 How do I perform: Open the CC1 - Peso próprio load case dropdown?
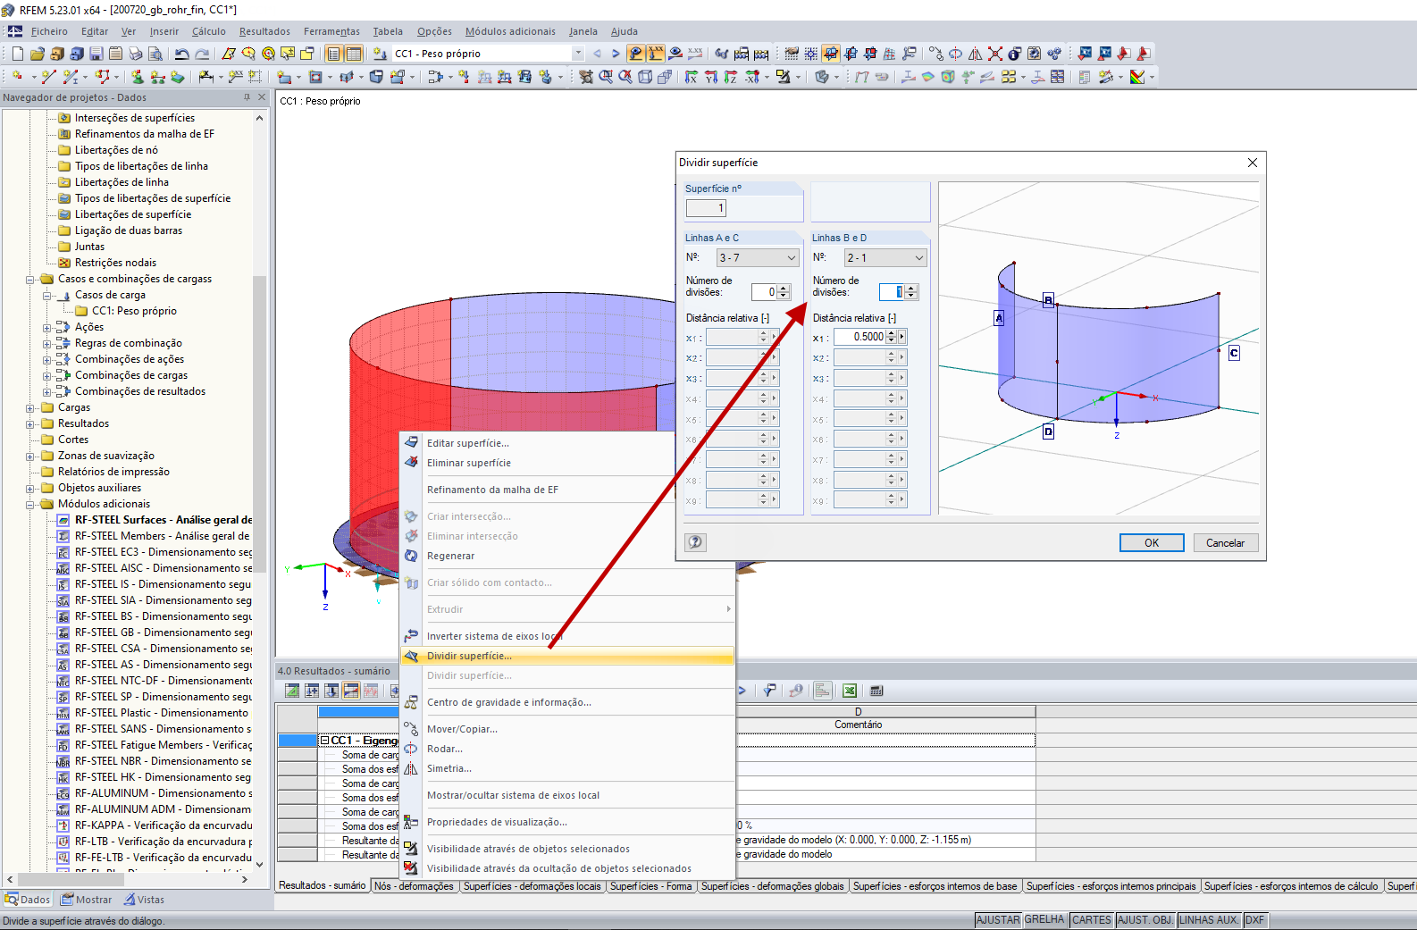[577, 54]
